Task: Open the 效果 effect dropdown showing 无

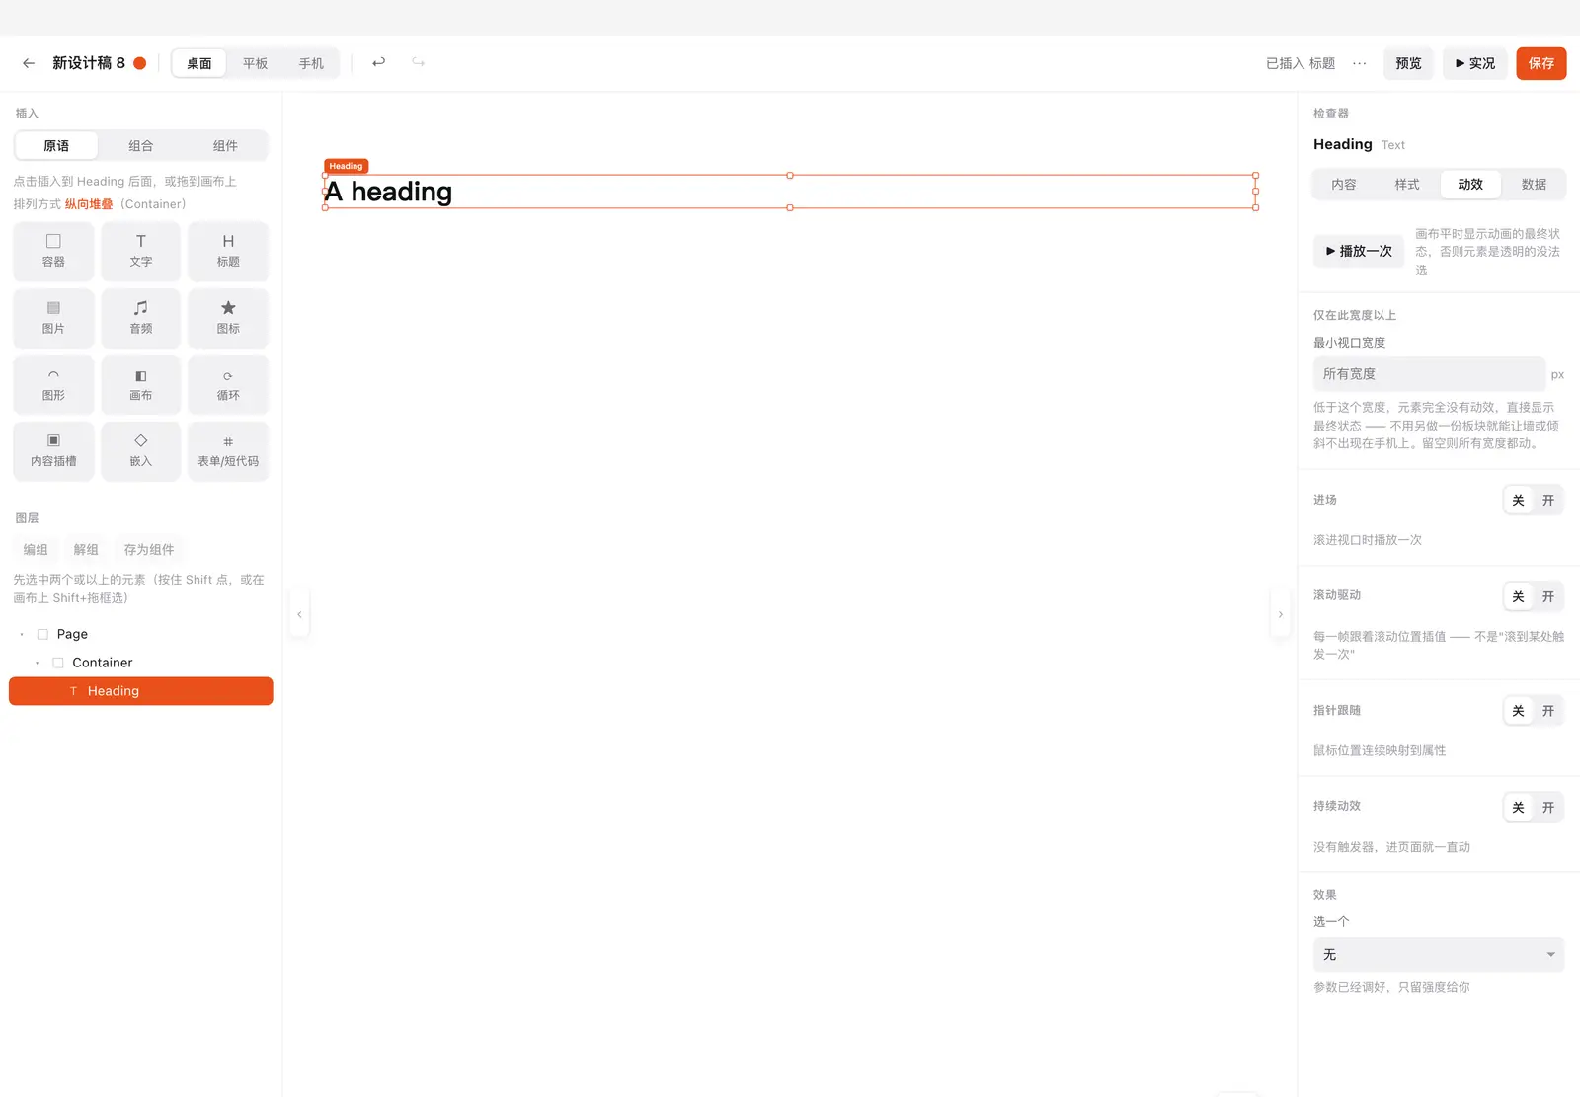Action: tap(1439, 955)
